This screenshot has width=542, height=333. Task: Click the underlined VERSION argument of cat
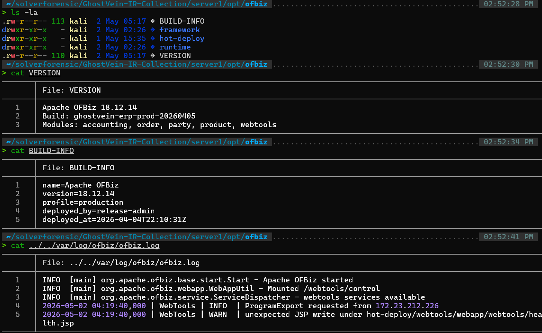pyautogui.click(x=45, y=73)
